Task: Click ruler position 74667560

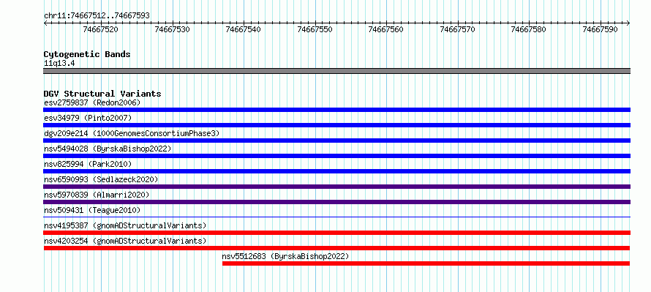Action: tap(386, 29)
